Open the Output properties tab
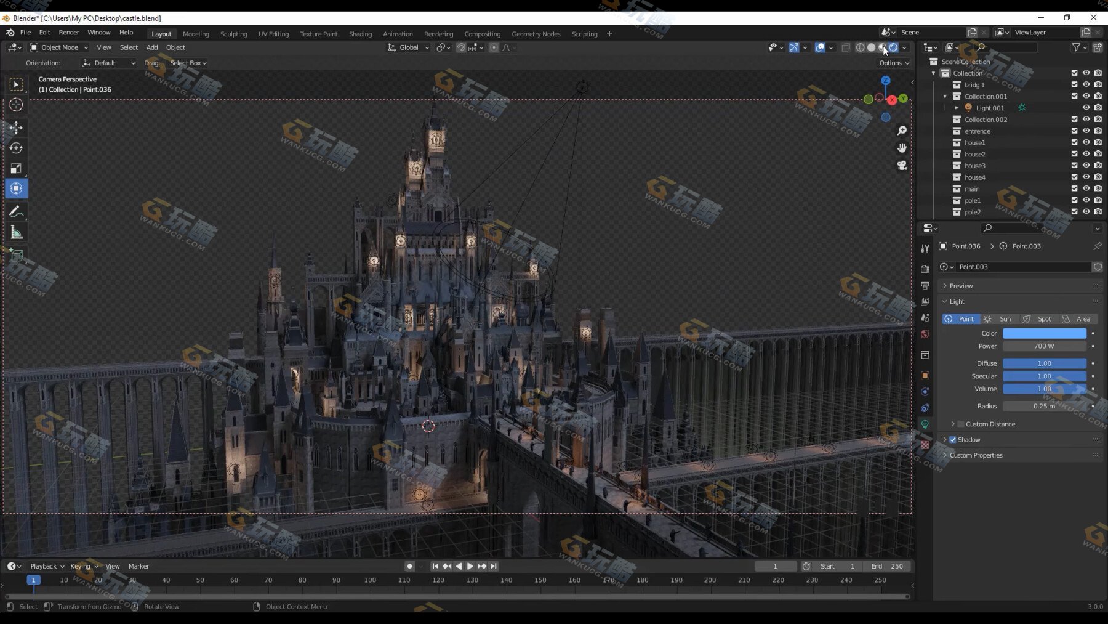Screen dimensions: 1108x624 point(925,285)
